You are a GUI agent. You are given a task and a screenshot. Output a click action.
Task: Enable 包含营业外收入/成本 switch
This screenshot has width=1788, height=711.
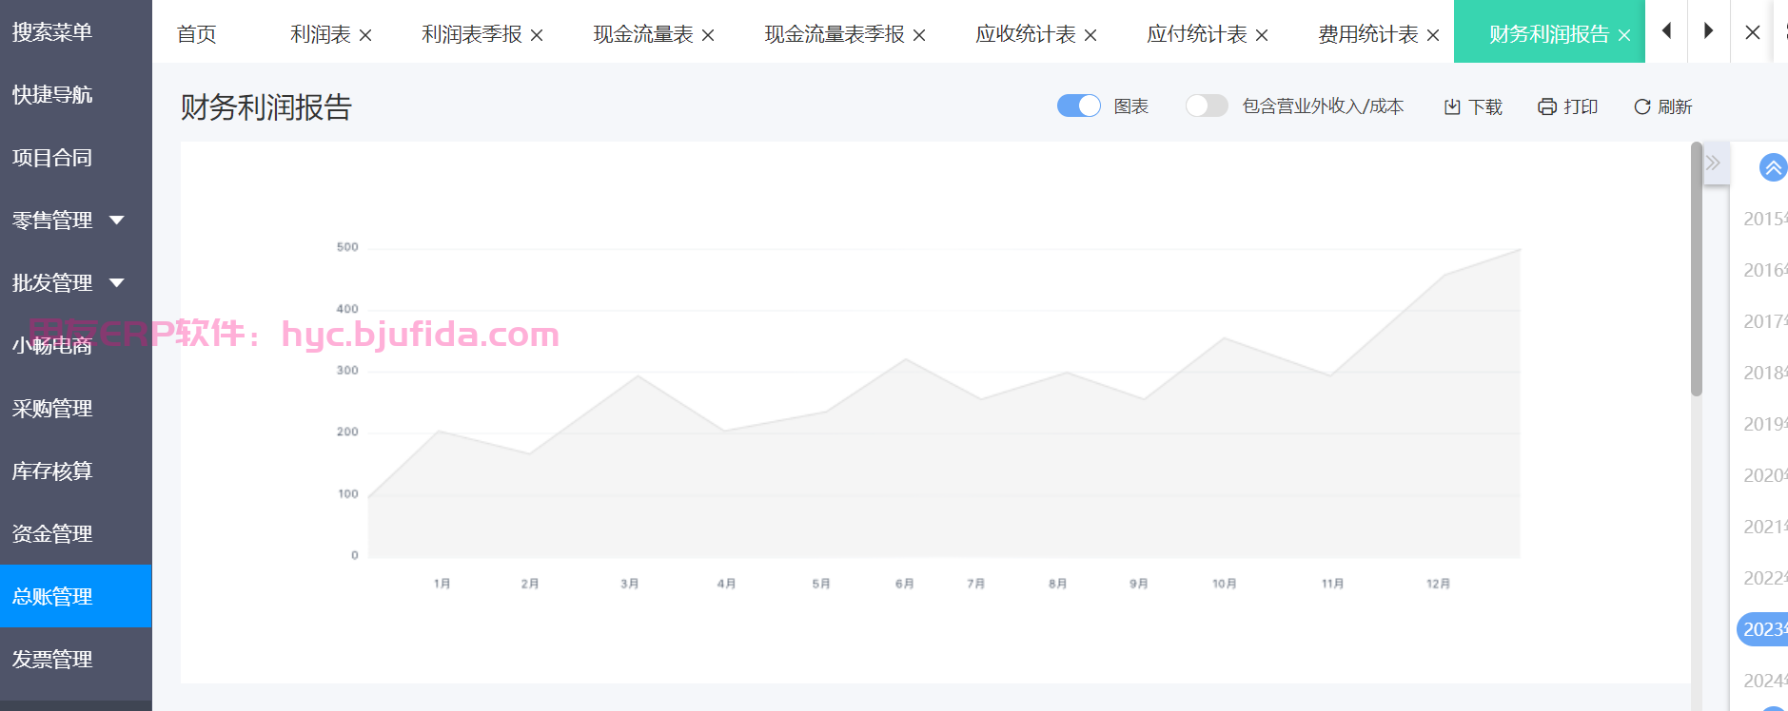pos(1207,106)
